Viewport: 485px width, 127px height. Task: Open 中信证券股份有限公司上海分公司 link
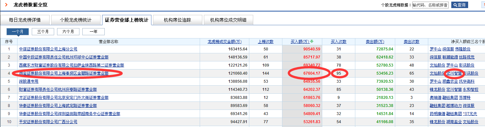click(48, 49)
